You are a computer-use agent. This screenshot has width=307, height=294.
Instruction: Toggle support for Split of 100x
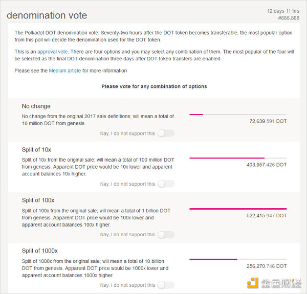[x=166, y=235]
